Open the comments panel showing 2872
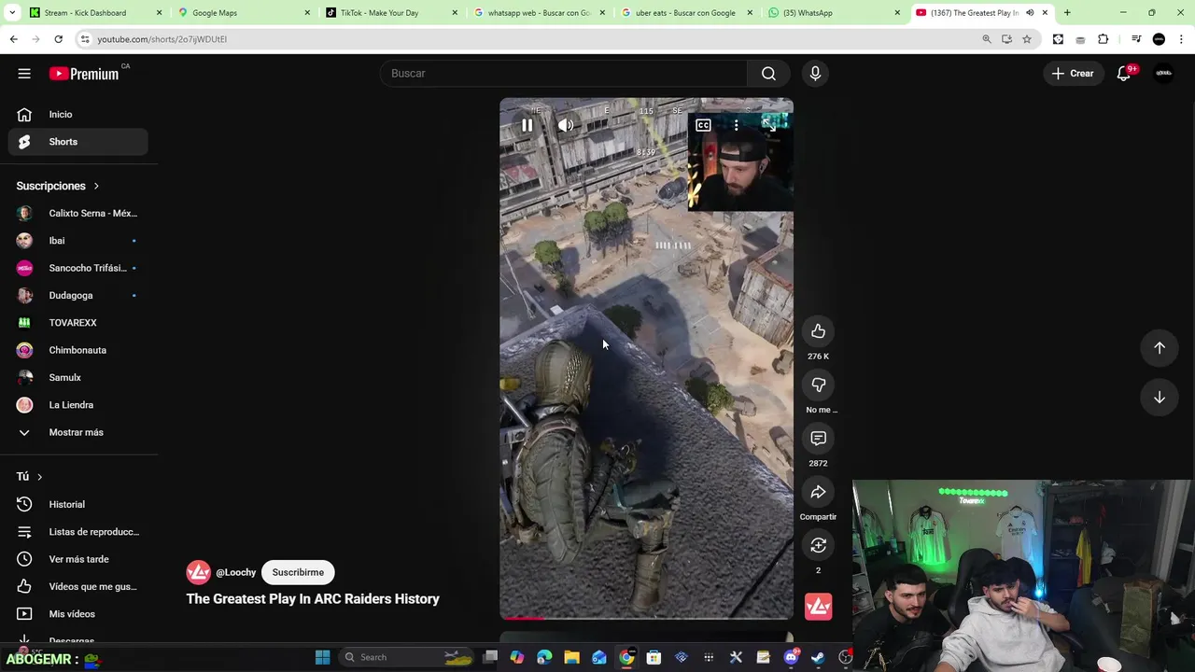Screen dimensions: 1195x672 [818, 439]
